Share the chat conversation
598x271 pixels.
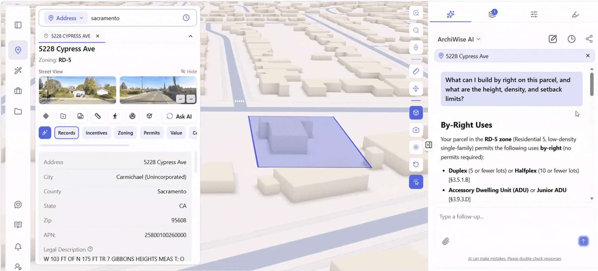coord(589,39)
